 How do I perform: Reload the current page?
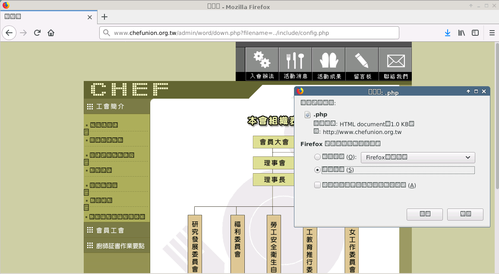37,33
